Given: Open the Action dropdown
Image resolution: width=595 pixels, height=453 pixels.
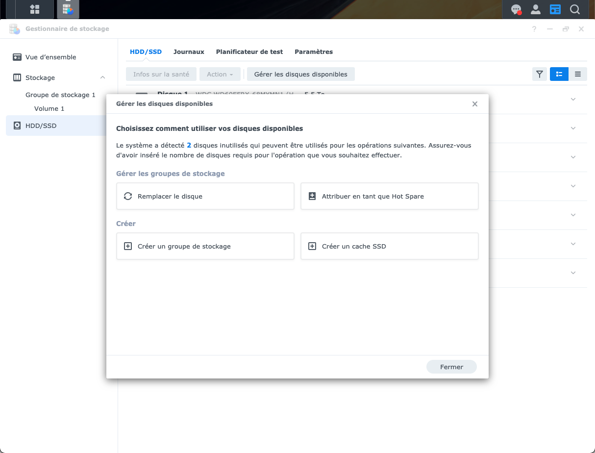Looking at the screenshot, I should [x=220, y=74].
